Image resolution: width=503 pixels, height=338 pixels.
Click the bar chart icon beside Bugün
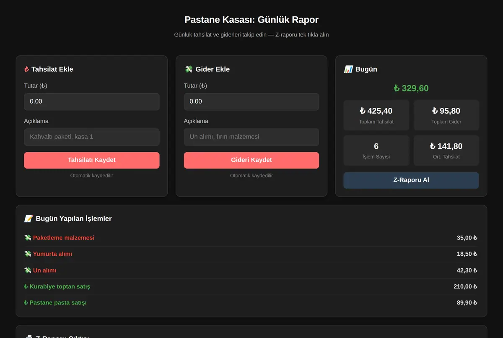[x=348, y=69]
